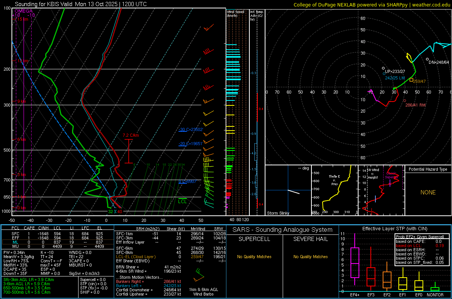
Task: Click the STP (cin) = 0.0 value
Action: [93, 284]
